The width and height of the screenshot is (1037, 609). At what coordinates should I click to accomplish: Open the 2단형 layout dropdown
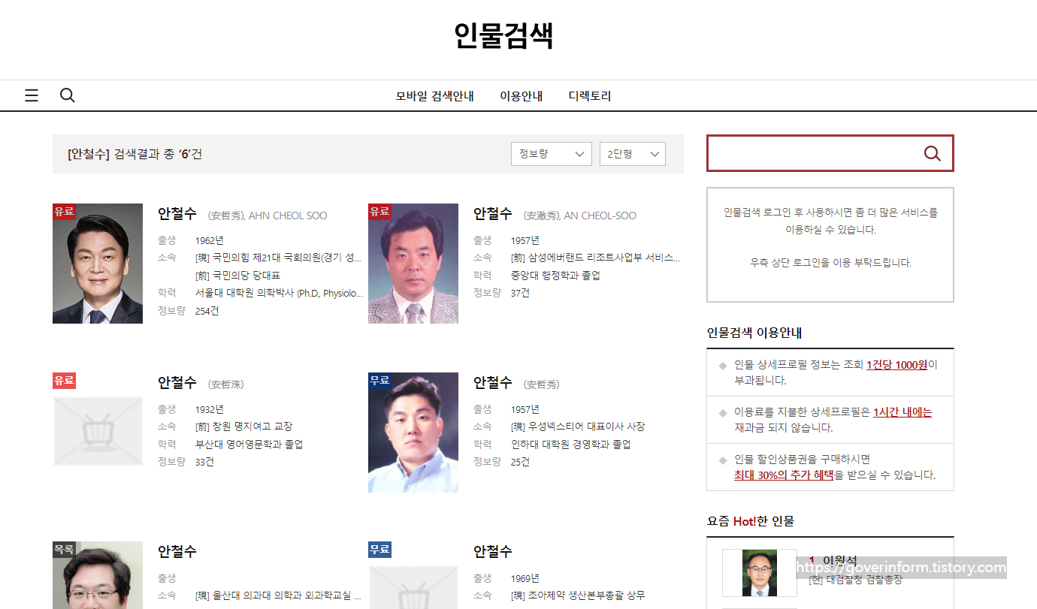pos(633,154)
